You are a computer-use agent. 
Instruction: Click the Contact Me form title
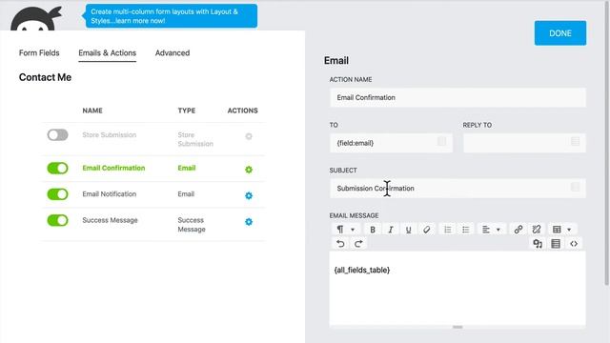pos(45,77)
